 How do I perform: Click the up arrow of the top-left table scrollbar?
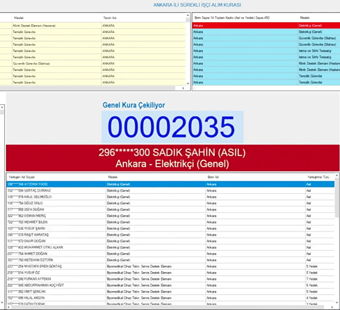(188, 15)
